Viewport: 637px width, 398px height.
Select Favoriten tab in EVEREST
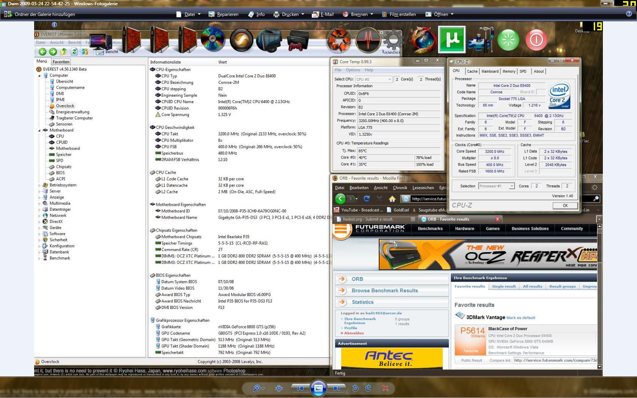pos(61,62)
